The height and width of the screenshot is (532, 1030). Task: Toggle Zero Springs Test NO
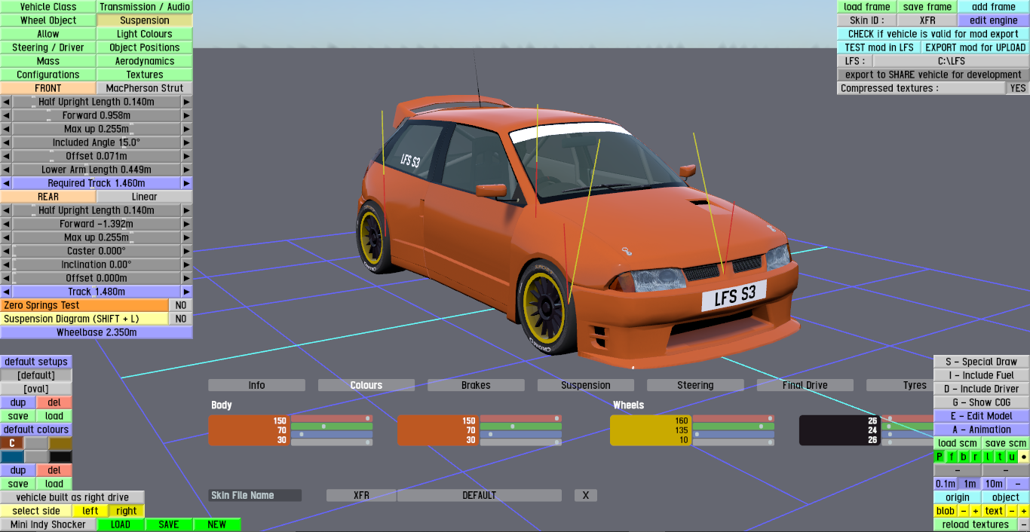(181, 305)
